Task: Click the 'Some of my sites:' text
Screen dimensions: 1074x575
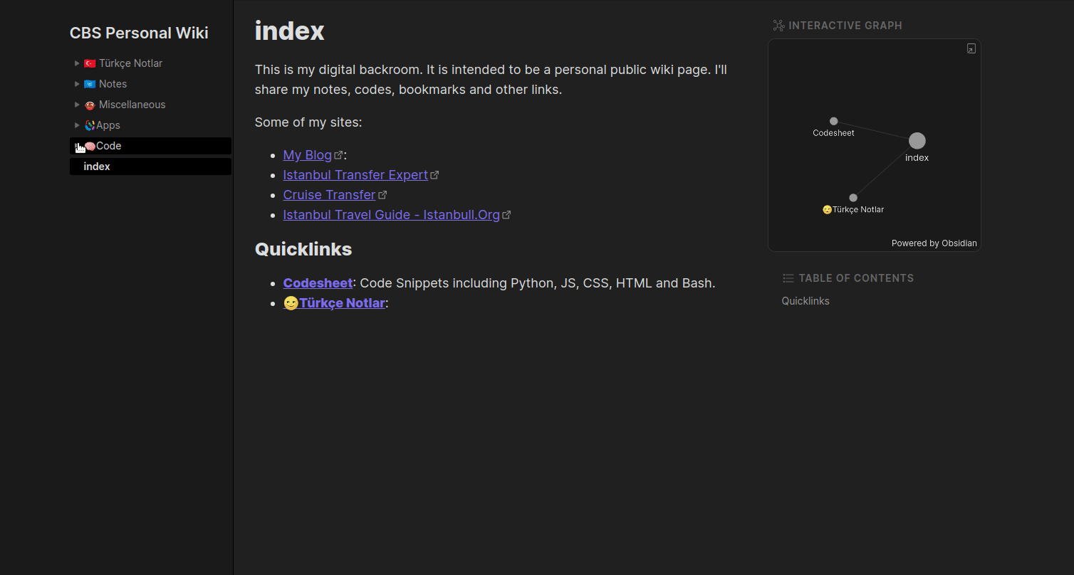Action: pyautogui.click(x=308, y=122)
